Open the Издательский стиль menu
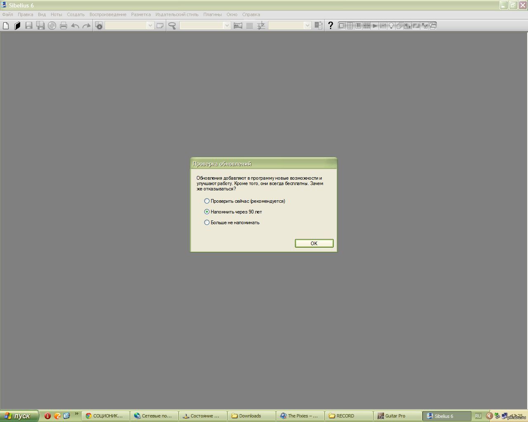Screen dimensions: 528x422 pos(177,14)
